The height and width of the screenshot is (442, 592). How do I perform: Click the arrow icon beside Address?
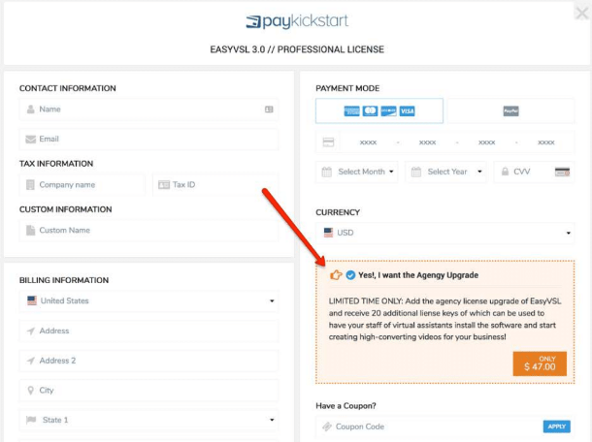[x=31, y=331]
